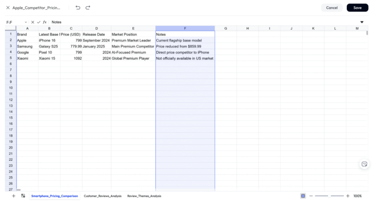Image resolution: width=373 pixels, height=206 pixels.
Task: Open the fx insert function icon
Action: 45,22
